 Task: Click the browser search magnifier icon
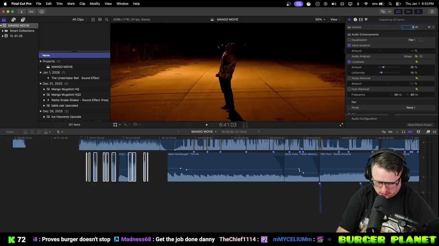pos(107,19)
